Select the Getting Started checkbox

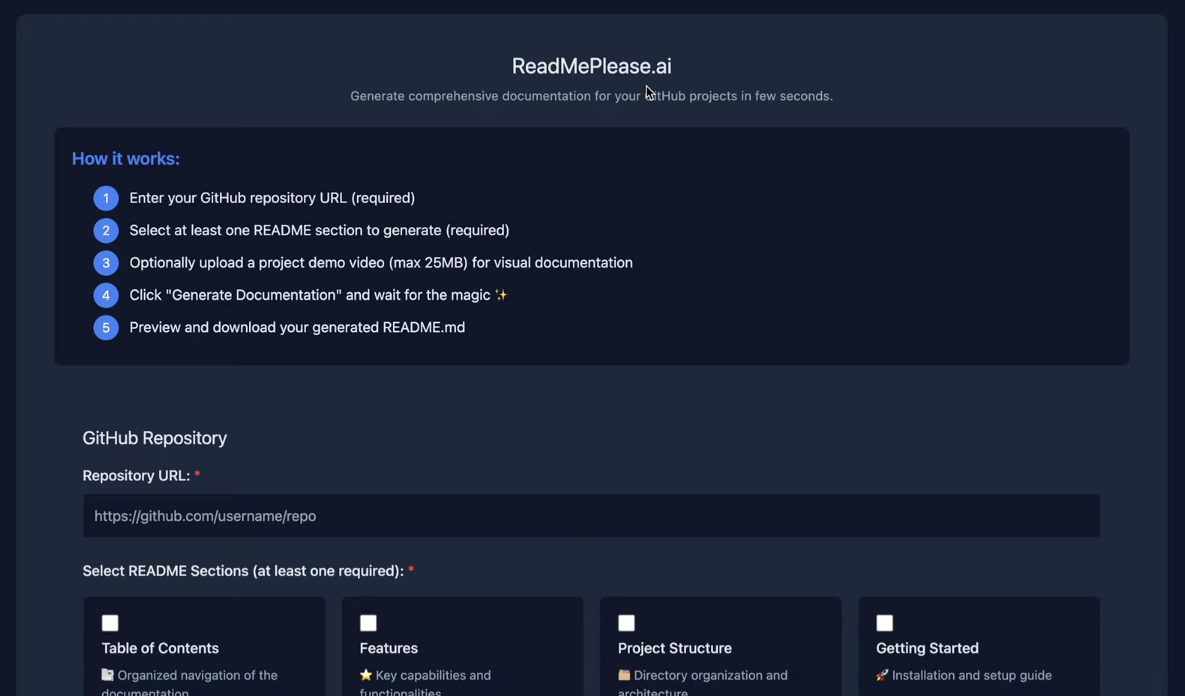click(x=885, y=623)
